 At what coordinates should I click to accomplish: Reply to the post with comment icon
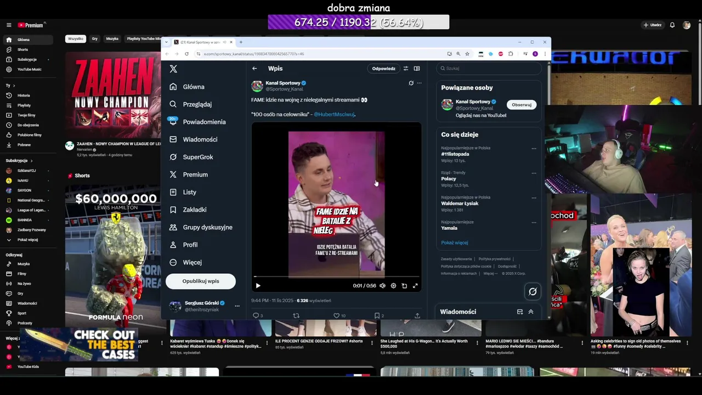pyautogui.click(x=256, y=315)
